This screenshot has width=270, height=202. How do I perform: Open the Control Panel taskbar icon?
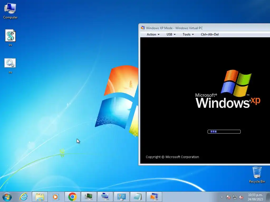[x=122, y=197]
